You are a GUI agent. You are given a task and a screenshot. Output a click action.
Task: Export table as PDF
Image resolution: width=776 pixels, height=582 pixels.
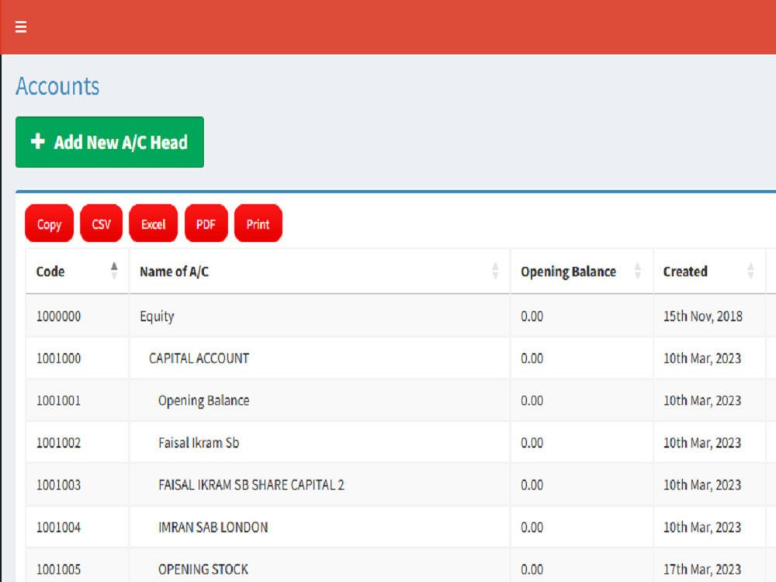coord(206,223)
